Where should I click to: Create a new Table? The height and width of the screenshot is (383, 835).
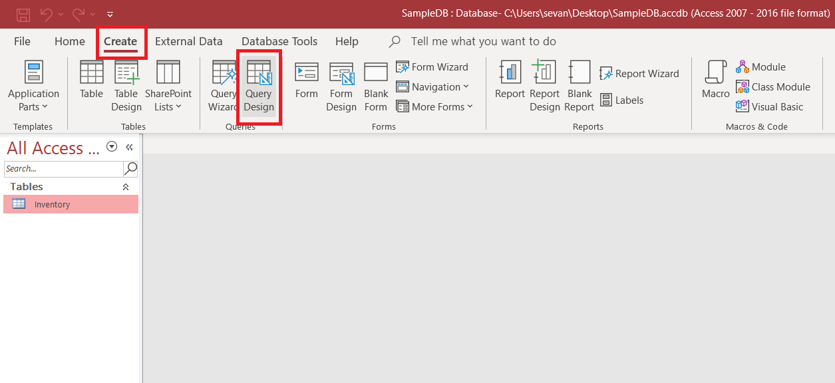91,81
